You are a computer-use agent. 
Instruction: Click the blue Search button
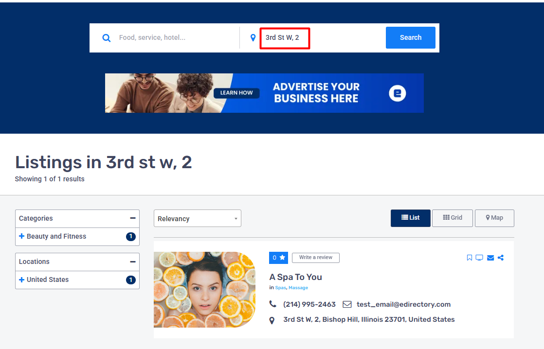coord(410,37)
